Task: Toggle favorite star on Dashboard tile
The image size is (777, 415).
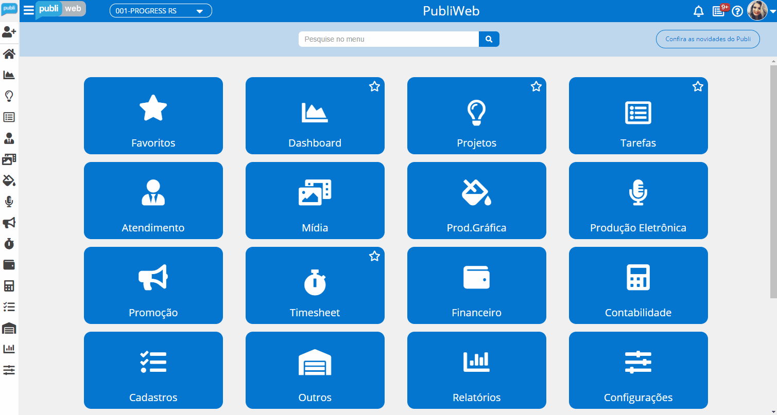Action: (x=374, y=86)
